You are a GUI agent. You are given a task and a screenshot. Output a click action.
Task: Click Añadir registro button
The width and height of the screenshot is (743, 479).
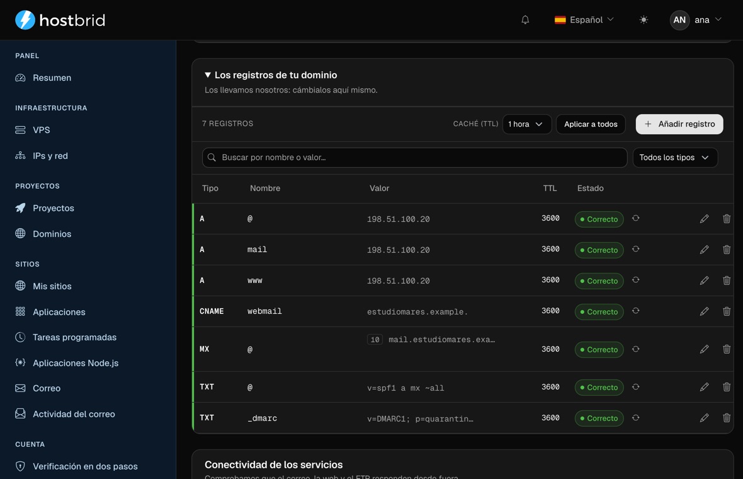(x=679, y=124)
